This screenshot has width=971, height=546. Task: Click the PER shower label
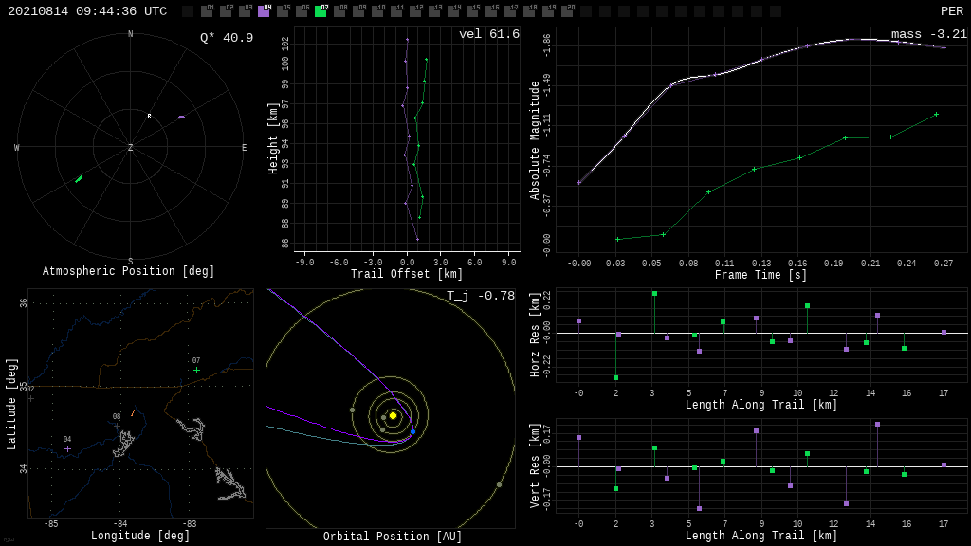pyautogui.click(x=951, y=11)
